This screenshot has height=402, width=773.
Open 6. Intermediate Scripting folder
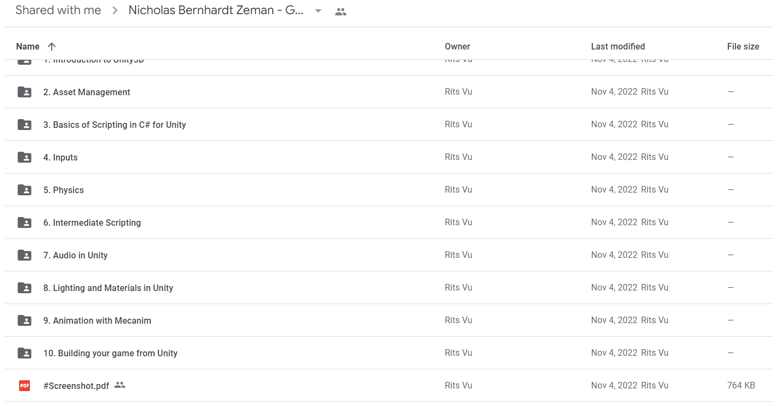pos(92,222)
